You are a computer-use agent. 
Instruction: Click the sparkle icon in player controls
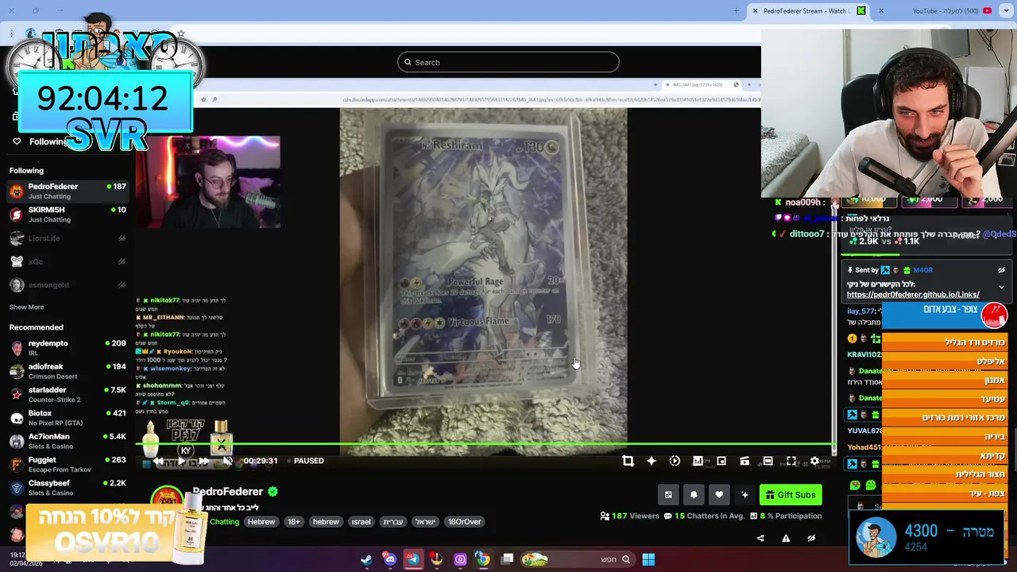click(x=652, y=461)
